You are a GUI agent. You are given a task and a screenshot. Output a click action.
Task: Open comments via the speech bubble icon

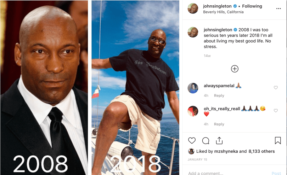[x=206, y=141]
